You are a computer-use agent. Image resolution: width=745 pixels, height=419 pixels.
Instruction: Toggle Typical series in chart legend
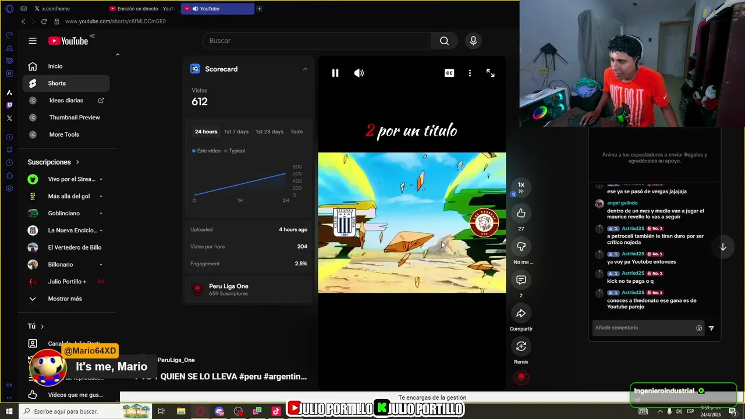[x=235, y=151]
